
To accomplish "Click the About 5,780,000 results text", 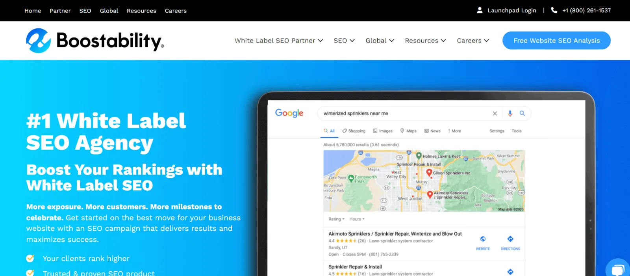I will tap(361, 145).
